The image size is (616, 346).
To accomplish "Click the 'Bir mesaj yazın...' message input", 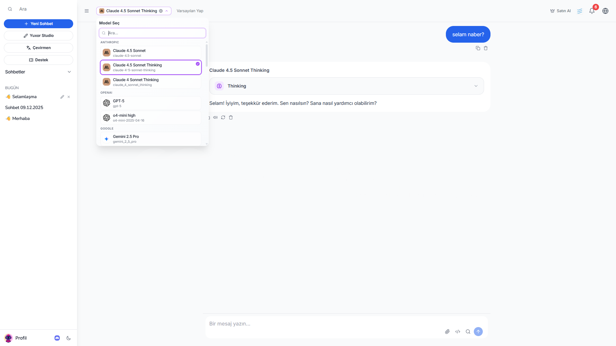I will [x=324, y=324].
